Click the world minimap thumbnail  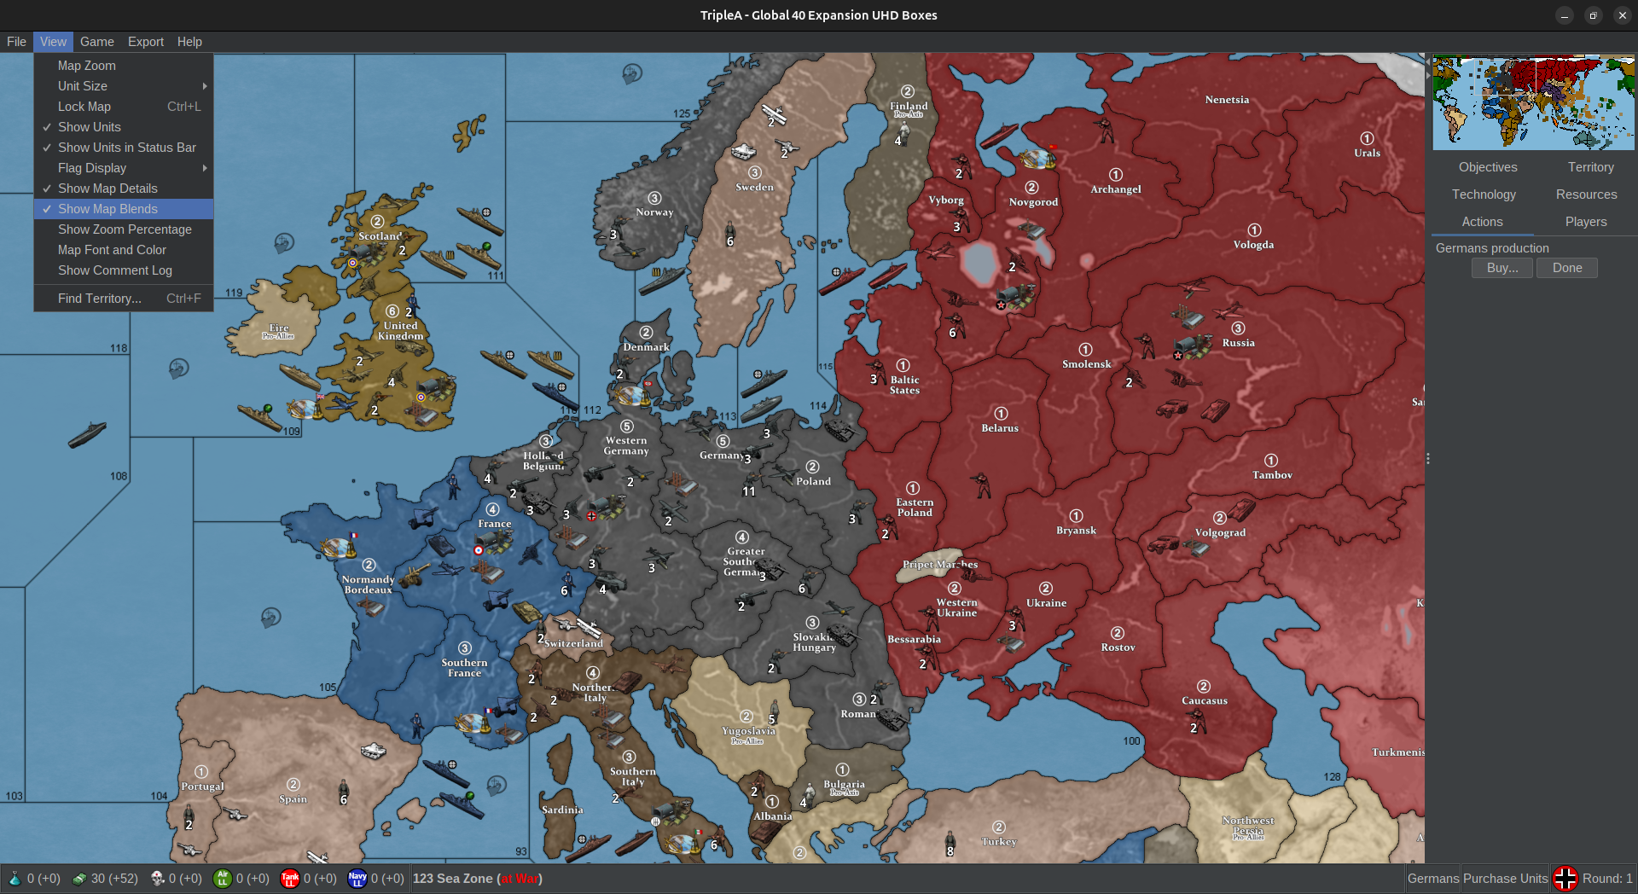click(1533, 102)
